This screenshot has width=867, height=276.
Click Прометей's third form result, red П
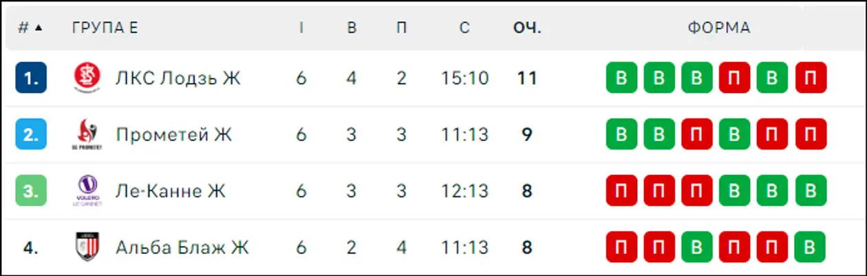click(x=697, y=134)
